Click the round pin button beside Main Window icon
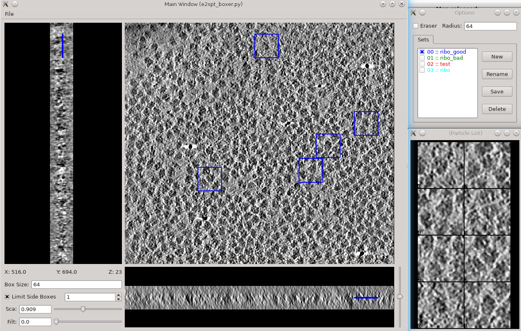 tap(15, 4)
